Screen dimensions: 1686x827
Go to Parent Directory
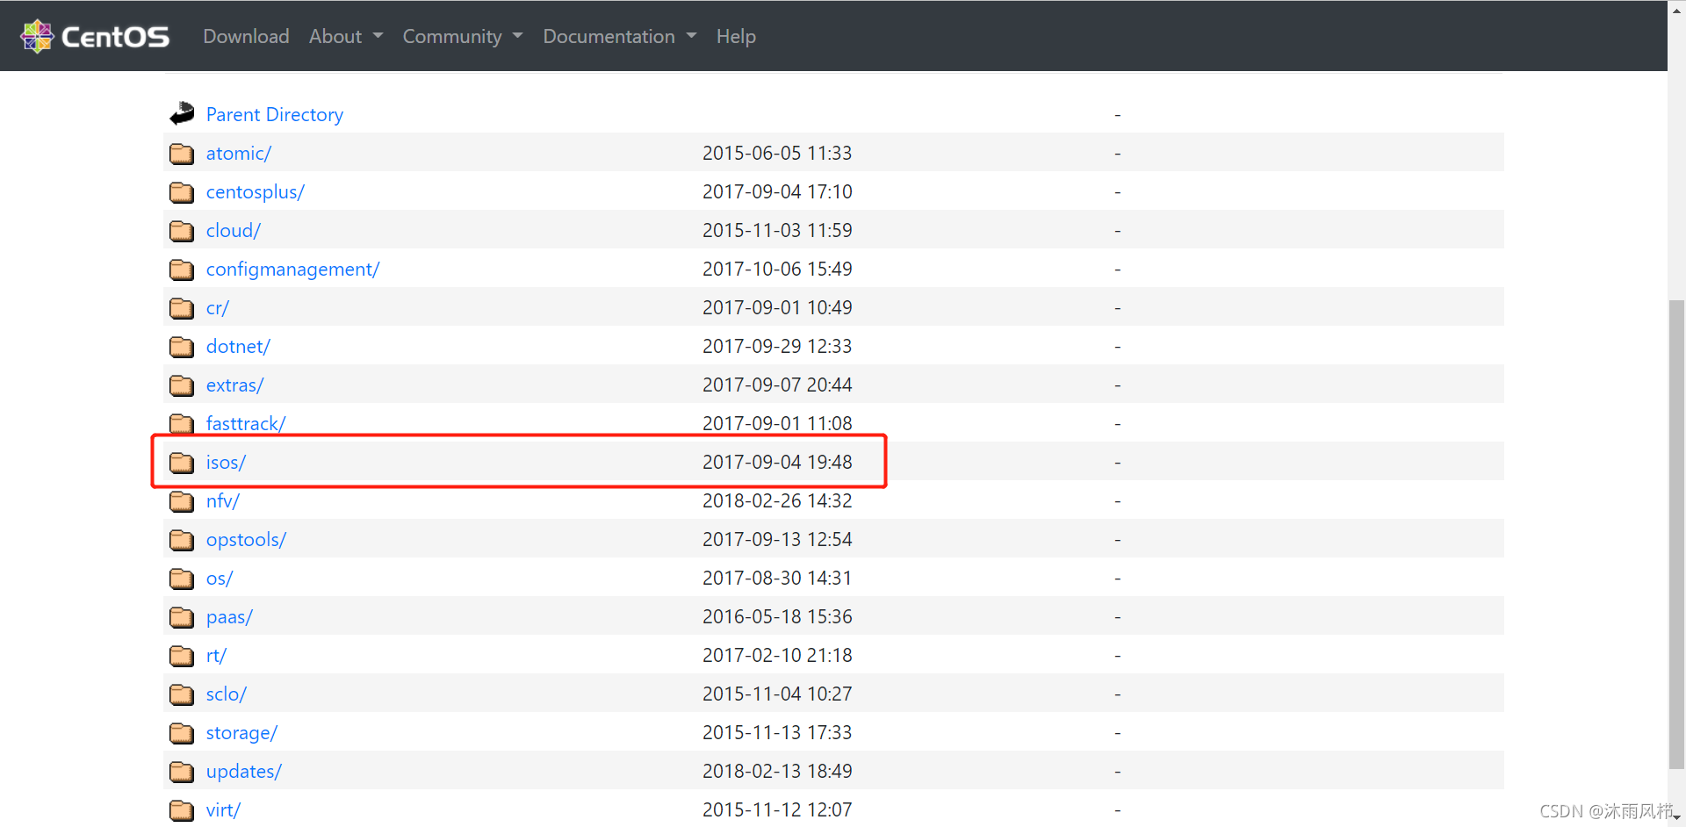[274, 114]
